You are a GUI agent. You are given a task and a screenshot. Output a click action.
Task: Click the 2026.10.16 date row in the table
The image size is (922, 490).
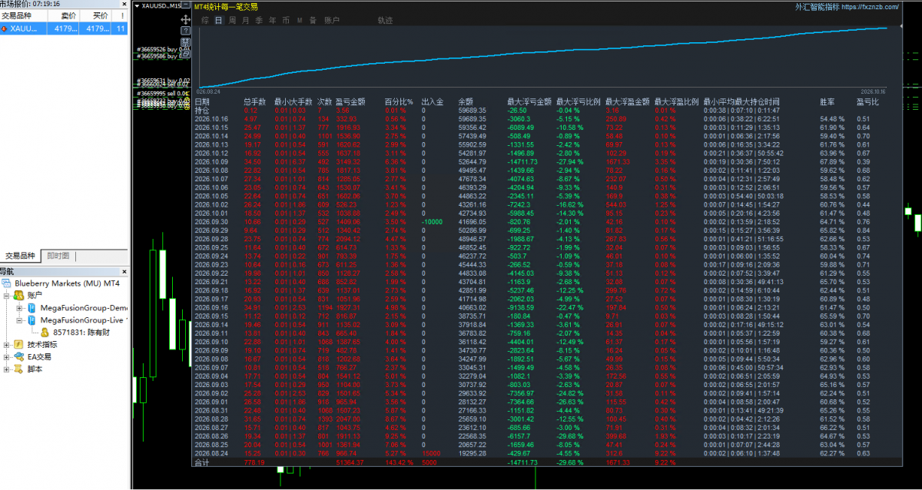coord(211,119)
